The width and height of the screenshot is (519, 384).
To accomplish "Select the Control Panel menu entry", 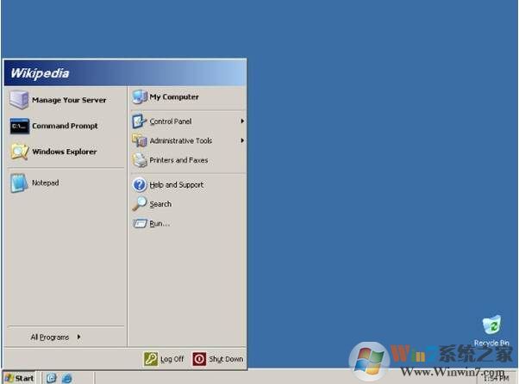I will pos(169,121).
